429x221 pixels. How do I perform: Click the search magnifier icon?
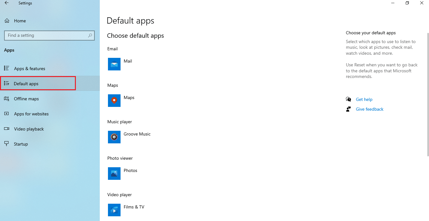90,36
